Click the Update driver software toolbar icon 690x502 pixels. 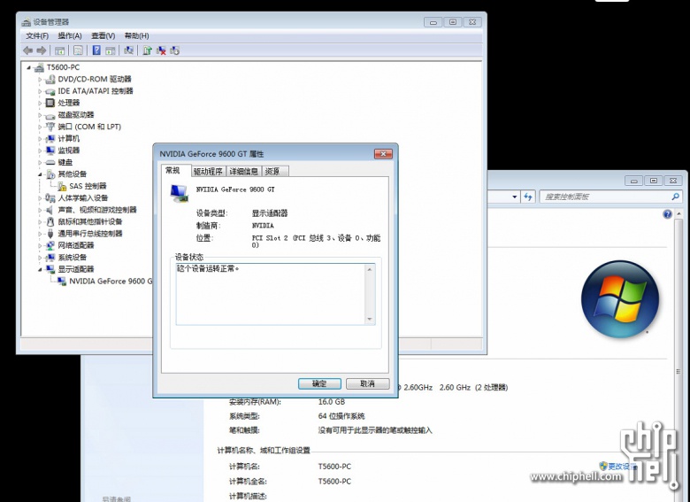tap(148, 50)
